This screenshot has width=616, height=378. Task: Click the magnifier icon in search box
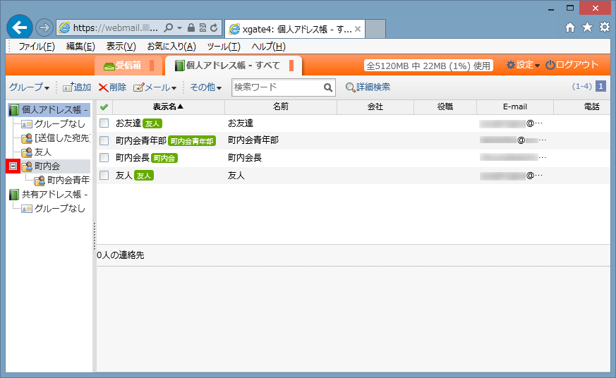[x=328, y=87]
